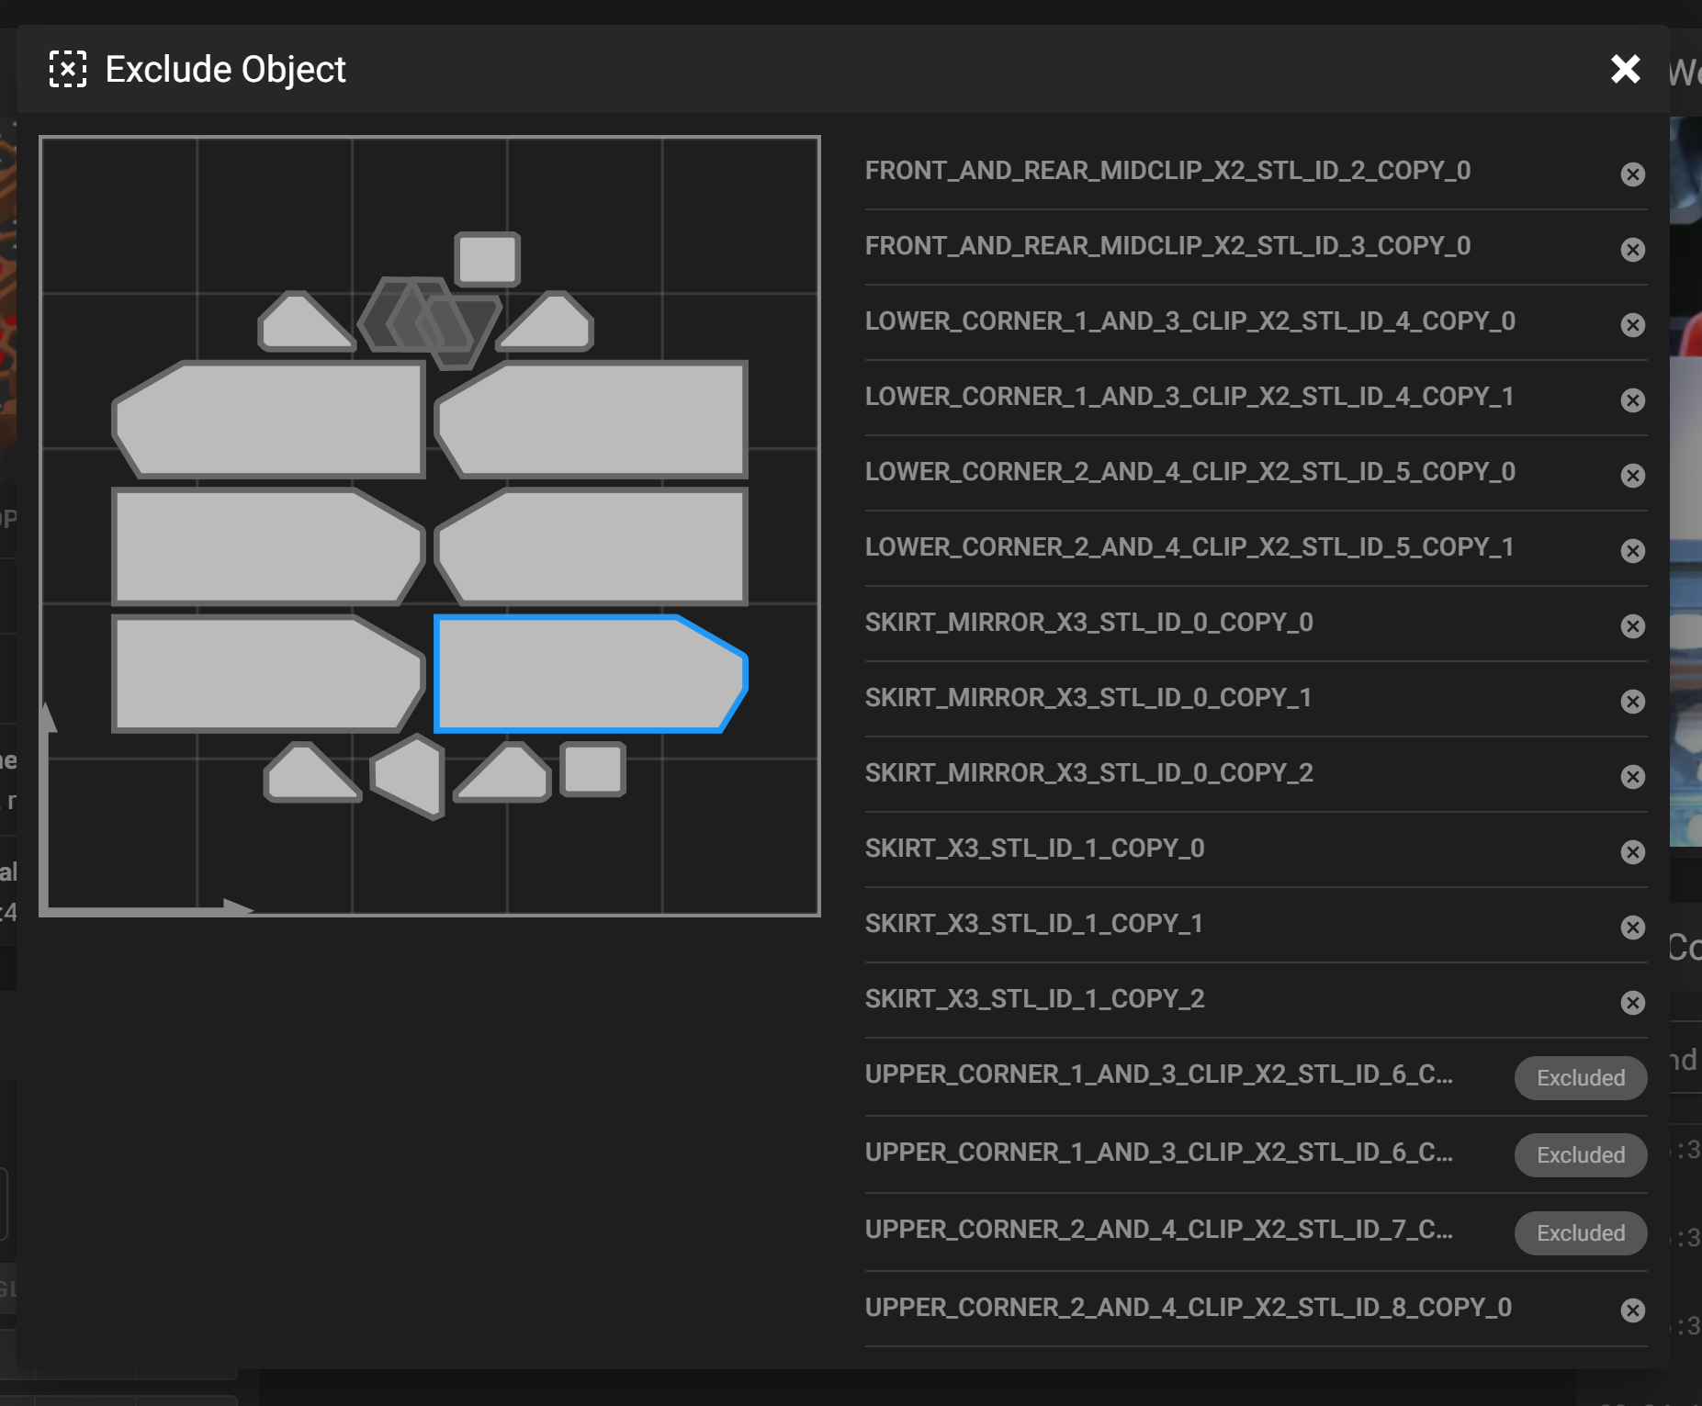Select the top-left large skirt shape on map
Screen dimensions: 1702x1406
tap(271, 420)
